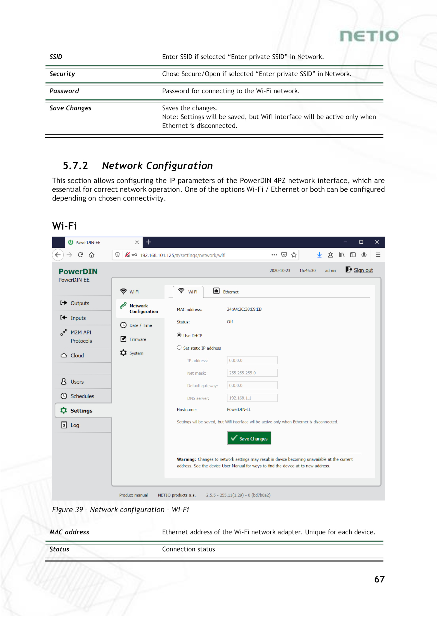The image size is (437, 618).
Task: Click the Sign out link
Action: coord(363,270)
